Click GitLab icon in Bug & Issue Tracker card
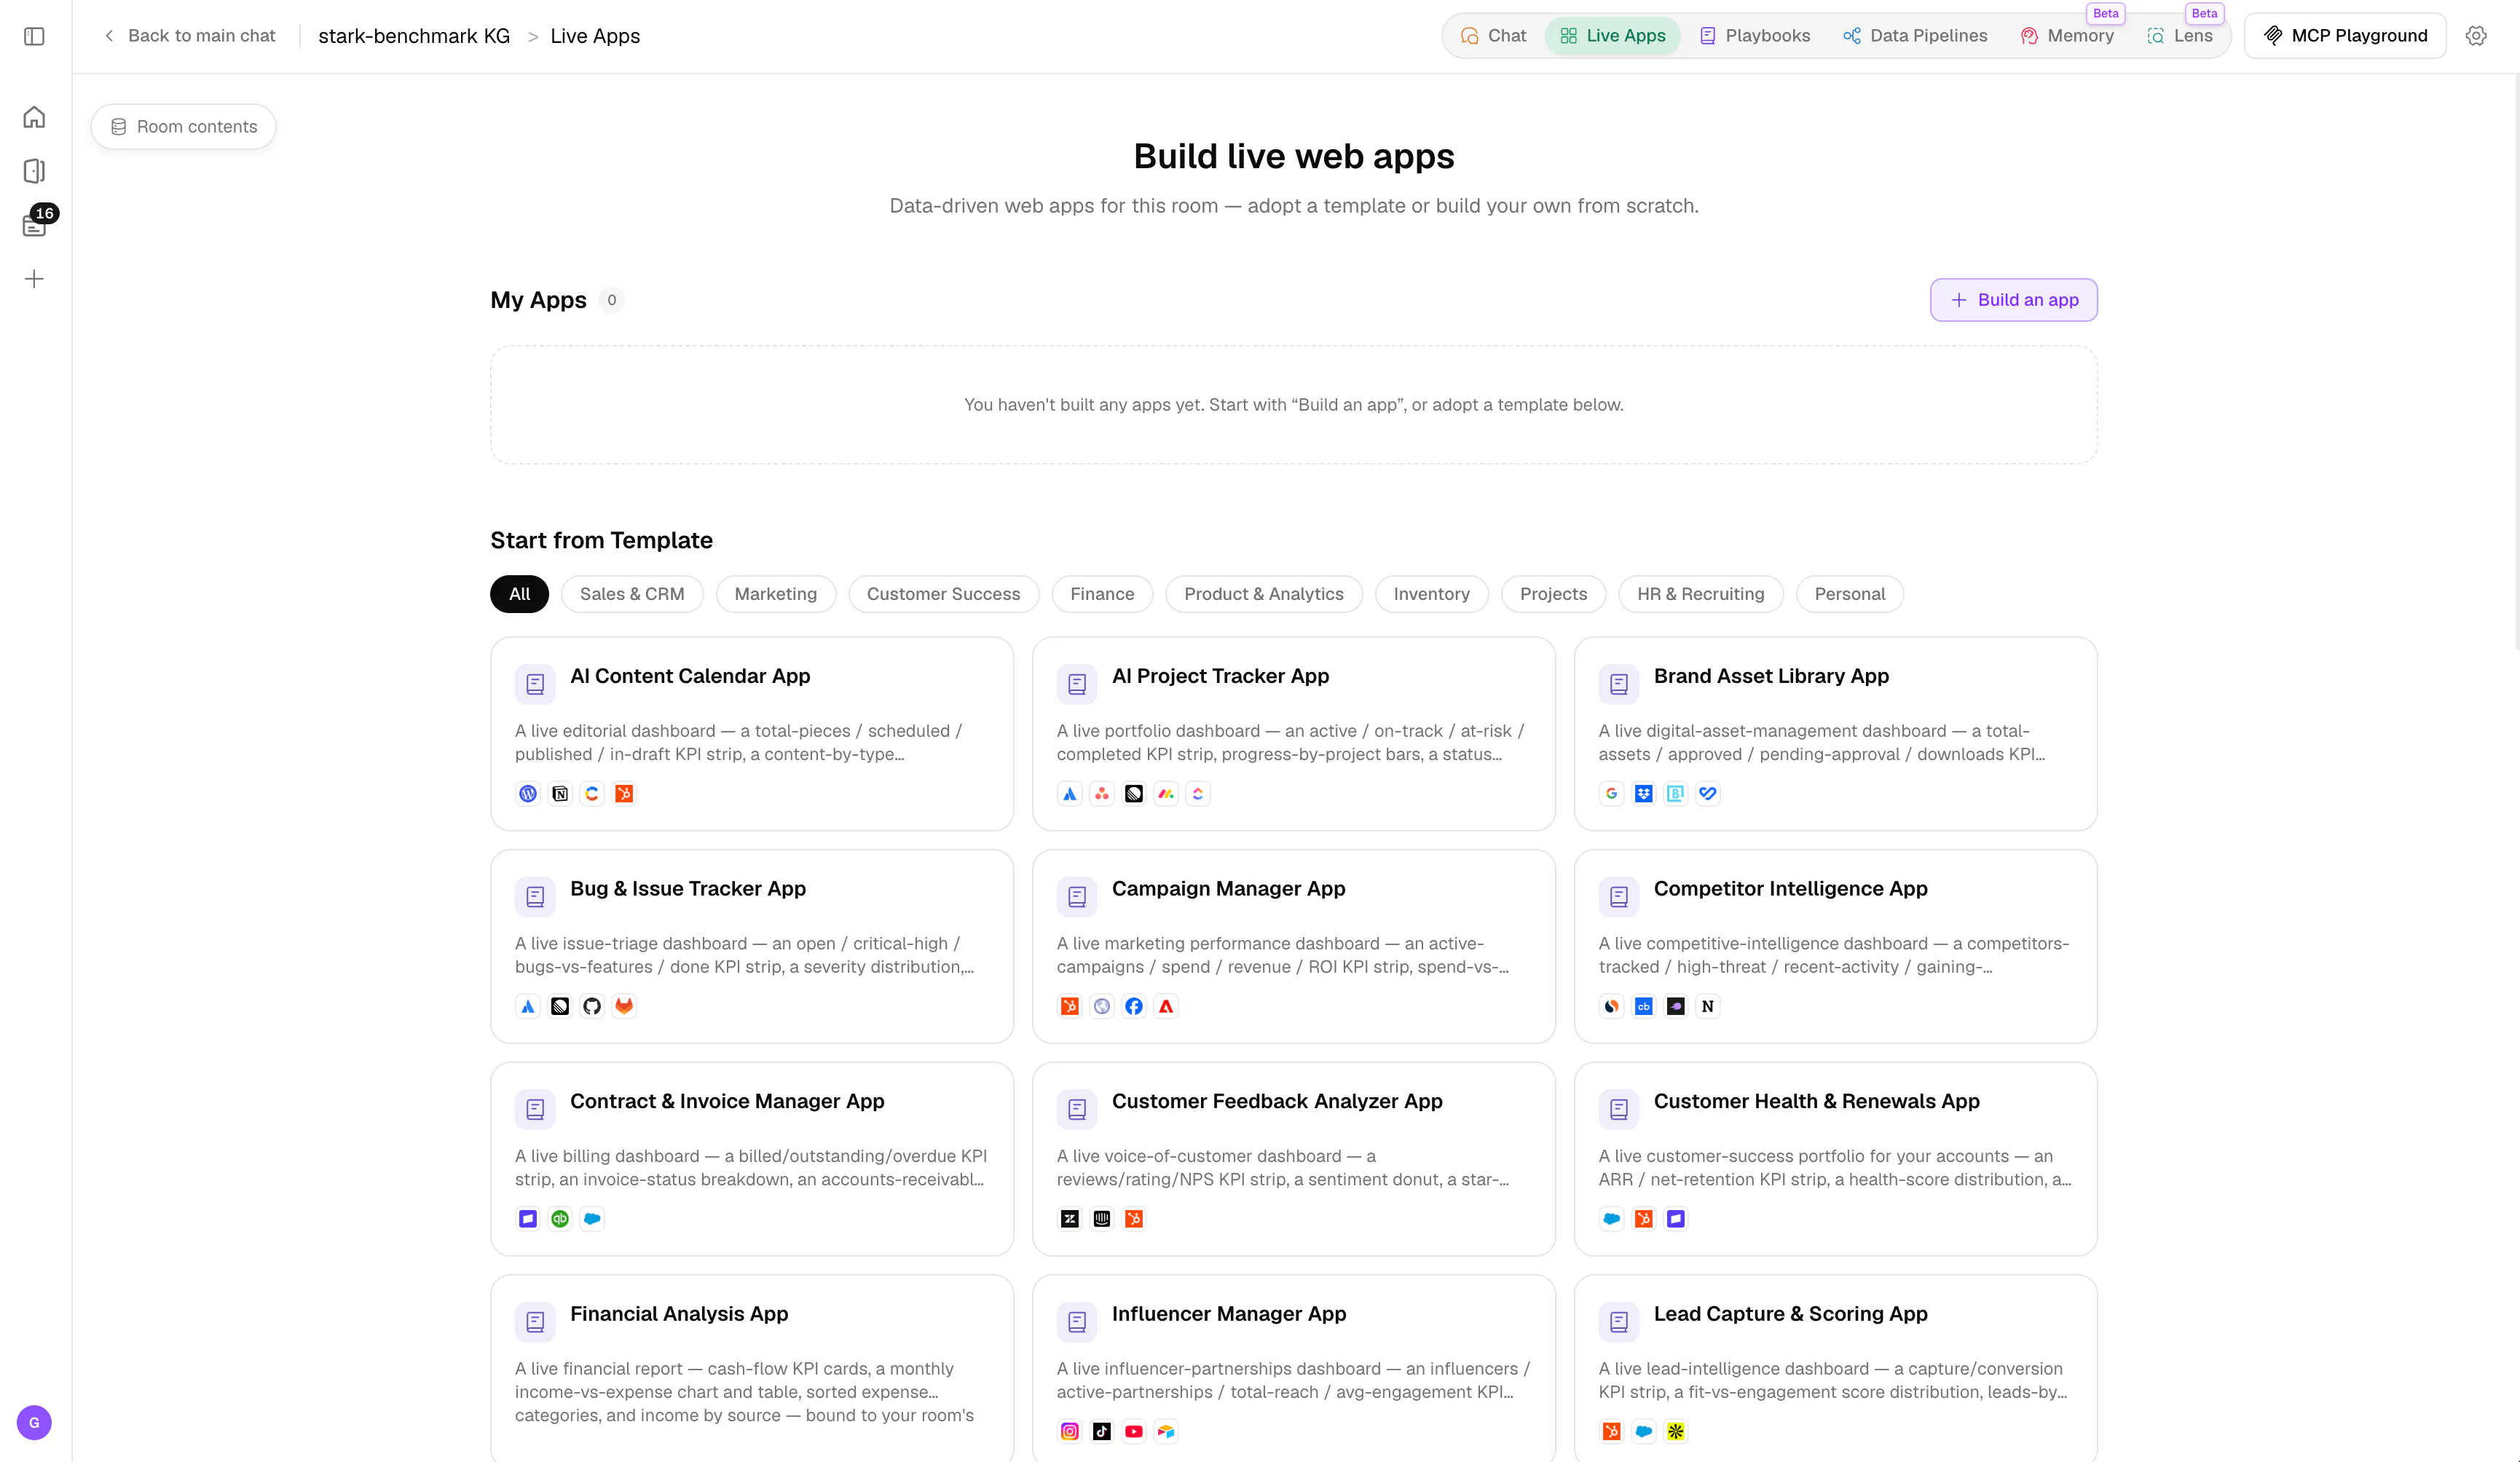This screenshot has height=1462, width=2520. pyautogui.click(x=624, y=1006)
